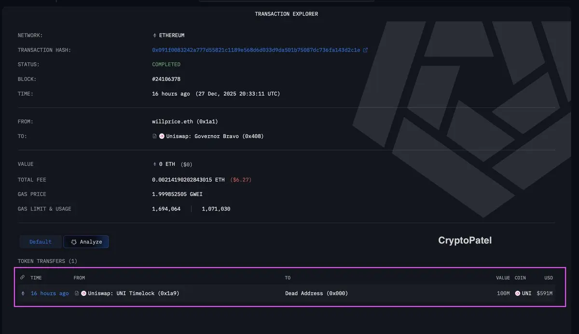This screenshot has height=334, width=579.
Task: Click the gas usage value 1,071,030
Action: tap(216, 209)
